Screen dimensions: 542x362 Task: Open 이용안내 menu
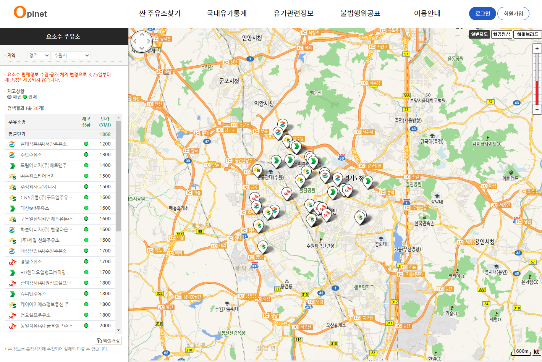point(427,13)
